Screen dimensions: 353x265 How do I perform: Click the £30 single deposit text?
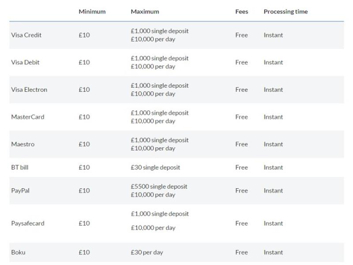click(155, 168)
